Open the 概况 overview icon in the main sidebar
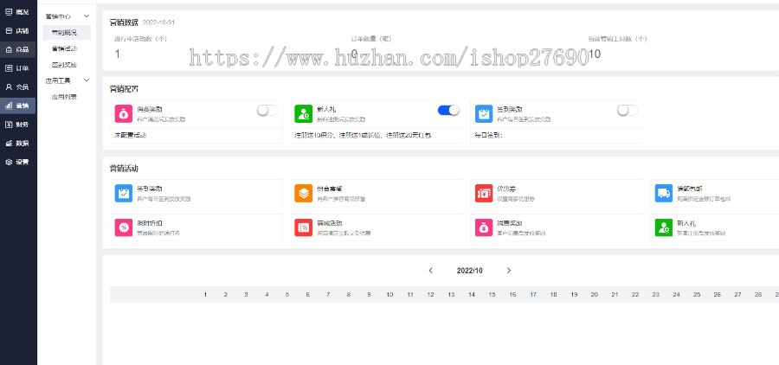779x365 pixels. point(9,12)
